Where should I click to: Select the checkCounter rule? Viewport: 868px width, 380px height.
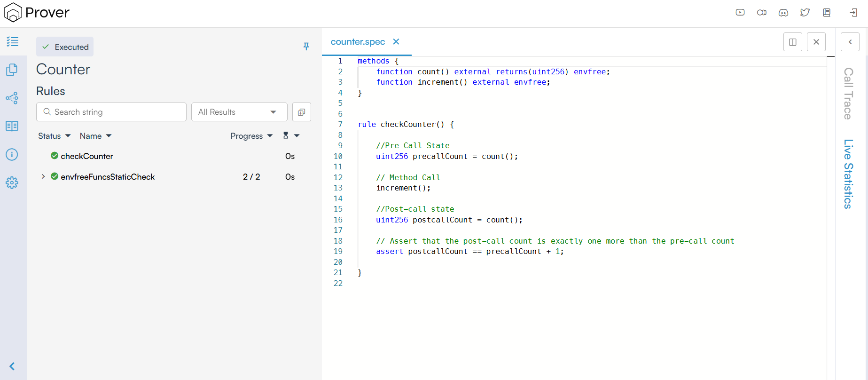[87, 156]
